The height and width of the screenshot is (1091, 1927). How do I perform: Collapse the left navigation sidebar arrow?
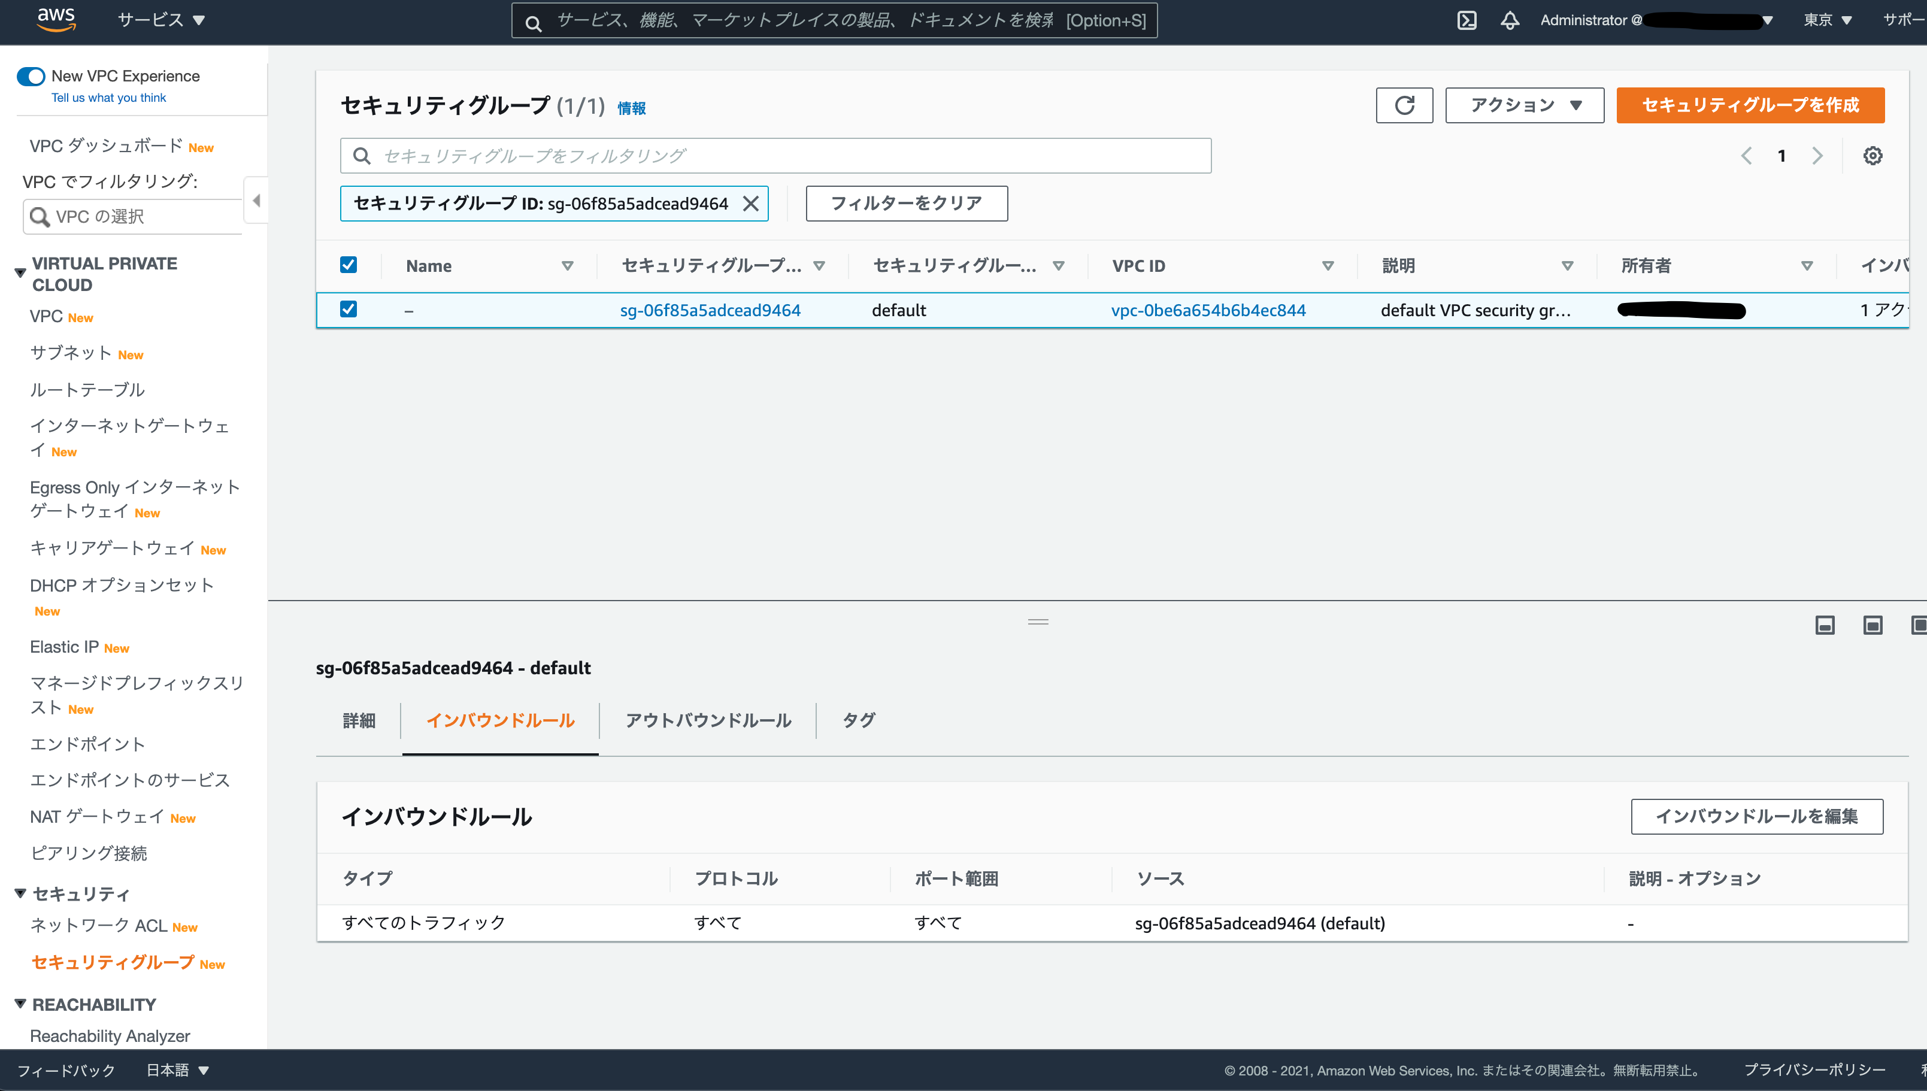coord(256,201)
